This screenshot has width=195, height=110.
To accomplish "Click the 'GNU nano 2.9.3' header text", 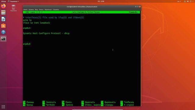I will pyautogui.click(x=34, y=12).
